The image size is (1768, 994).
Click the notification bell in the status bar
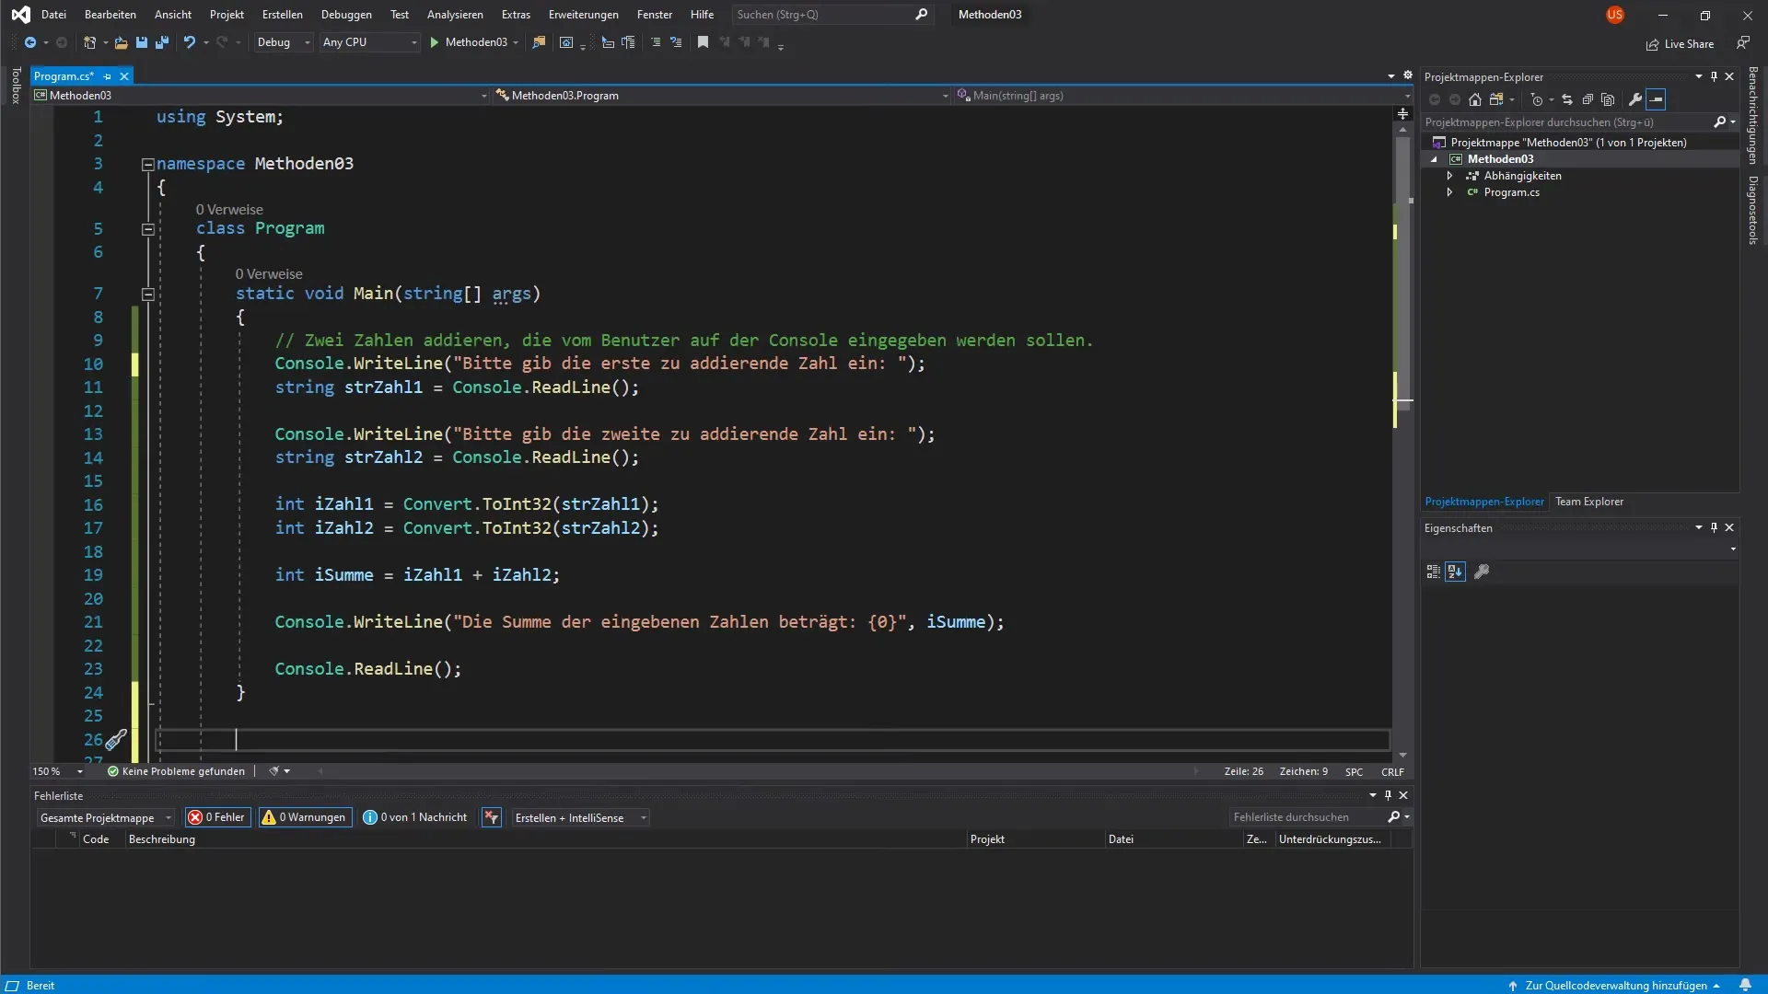1745,985
